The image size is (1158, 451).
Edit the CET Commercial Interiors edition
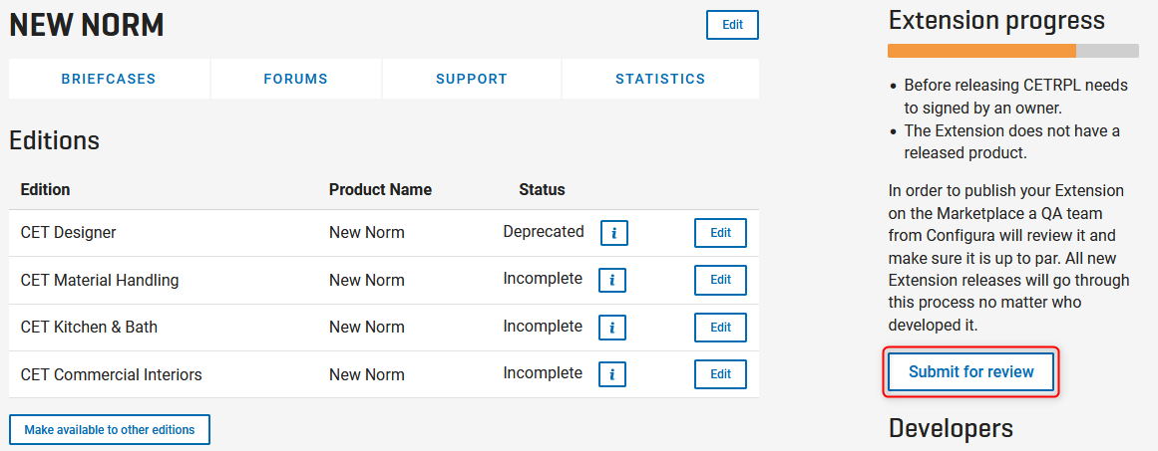point(720,374)
